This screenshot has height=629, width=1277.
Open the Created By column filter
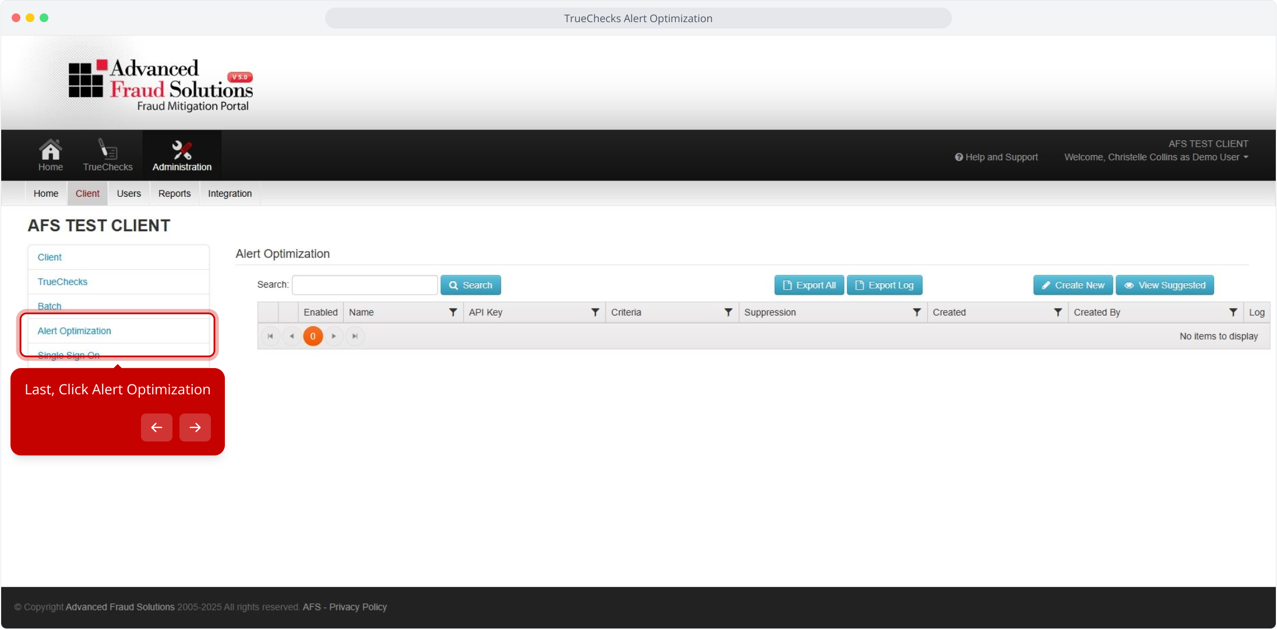coord(1233,312)
